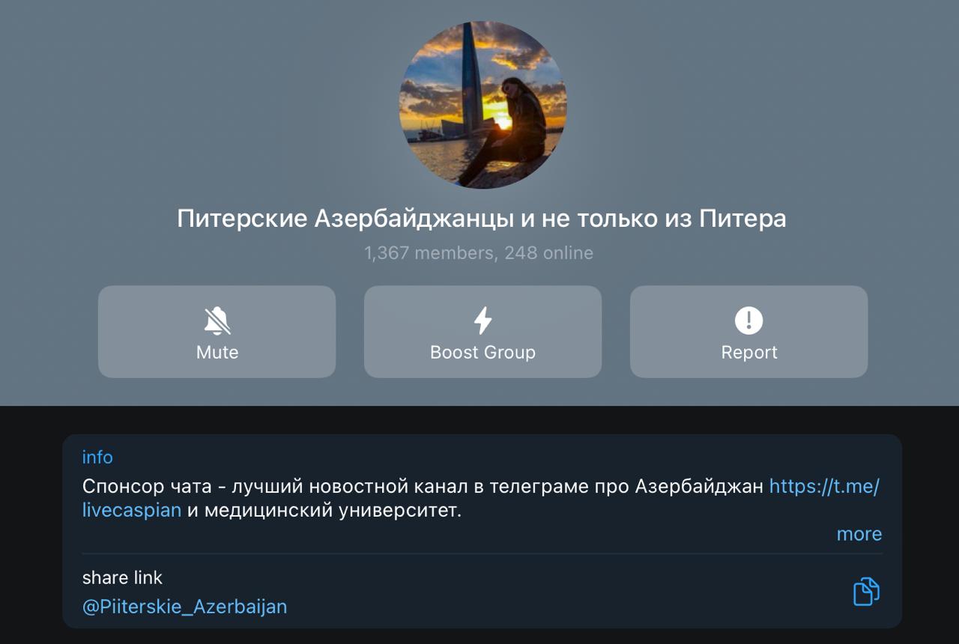959x644 pixels.
Task: Click the share link label
Action: click(122, 578)
